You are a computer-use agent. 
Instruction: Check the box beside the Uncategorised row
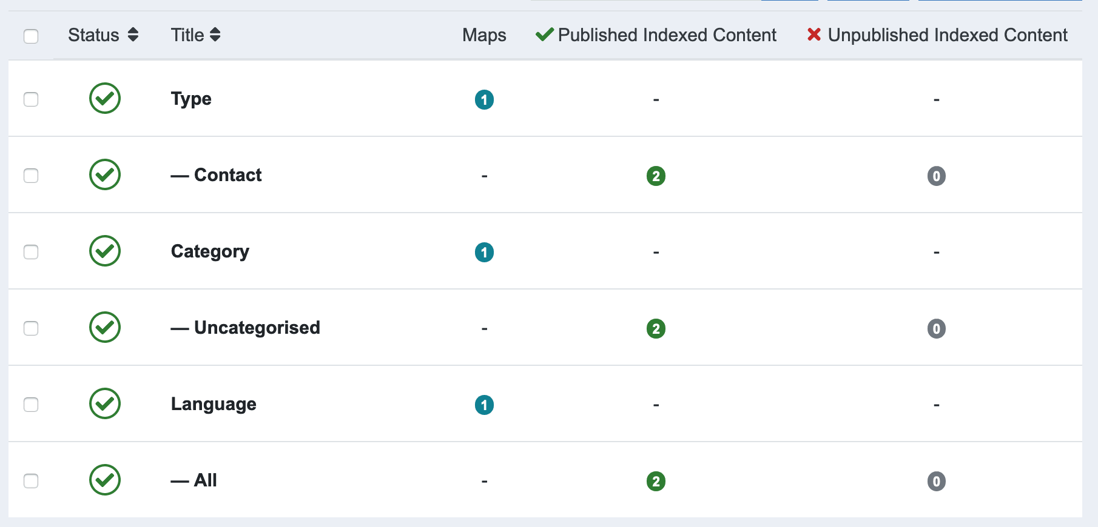(x=31, y=328)
